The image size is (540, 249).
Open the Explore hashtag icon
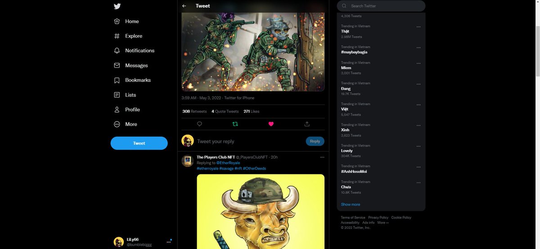point(117,36)
